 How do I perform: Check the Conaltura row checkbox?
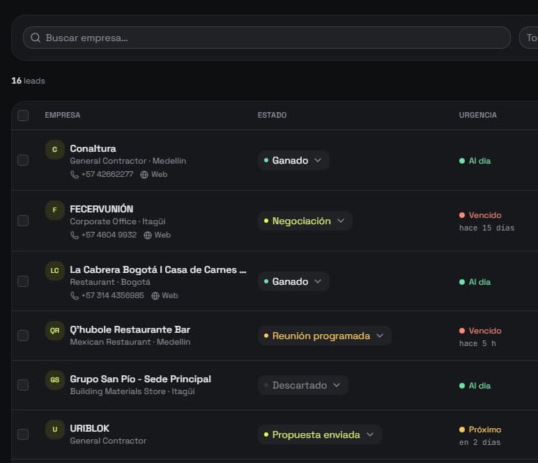click(x=23, y=160)
